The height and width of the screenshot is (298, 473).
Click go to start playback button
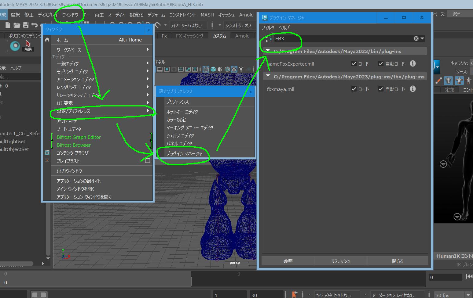tap(469, 276)
